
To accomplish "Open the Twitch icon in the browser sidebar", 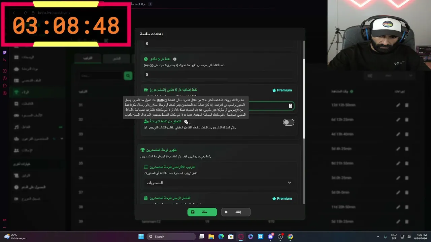I will [4, 52].
